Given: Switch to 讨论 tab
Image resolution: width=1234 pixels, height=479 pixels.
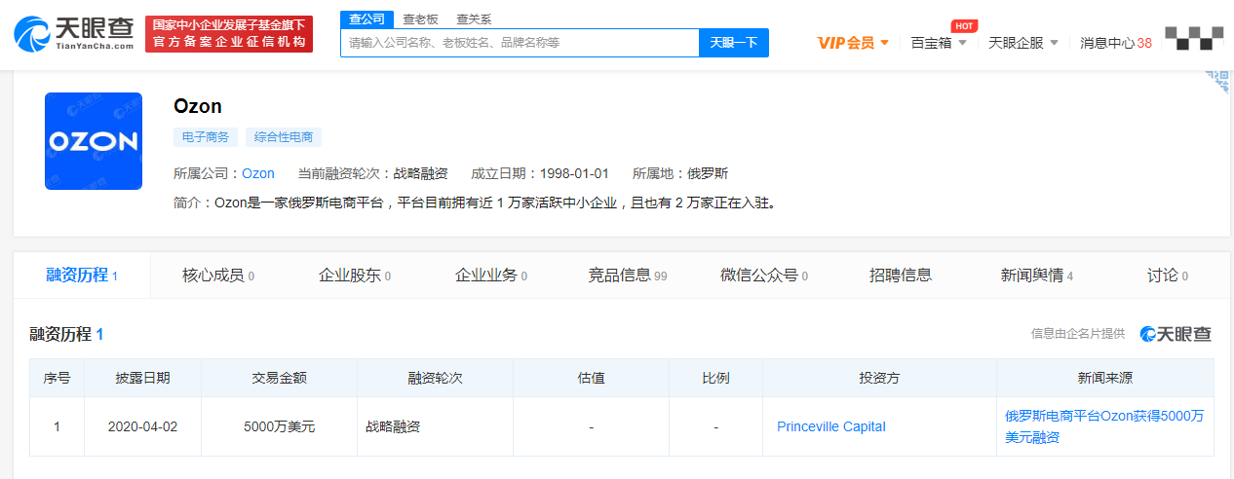Looking at the screenshot, I should click(x=1168, y=276).
